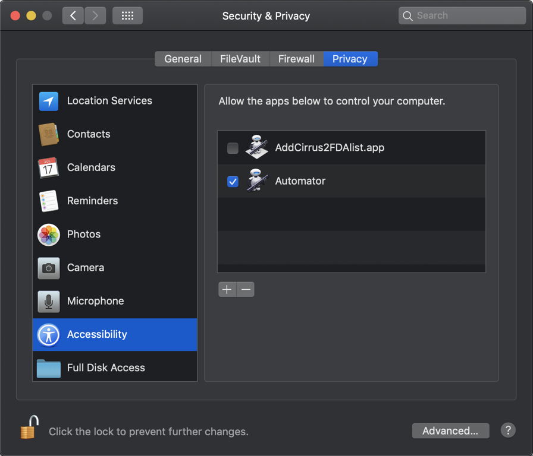Click the Calendars icon in sidebar
This screenshot has width=533, height=456.
(49, 167)
